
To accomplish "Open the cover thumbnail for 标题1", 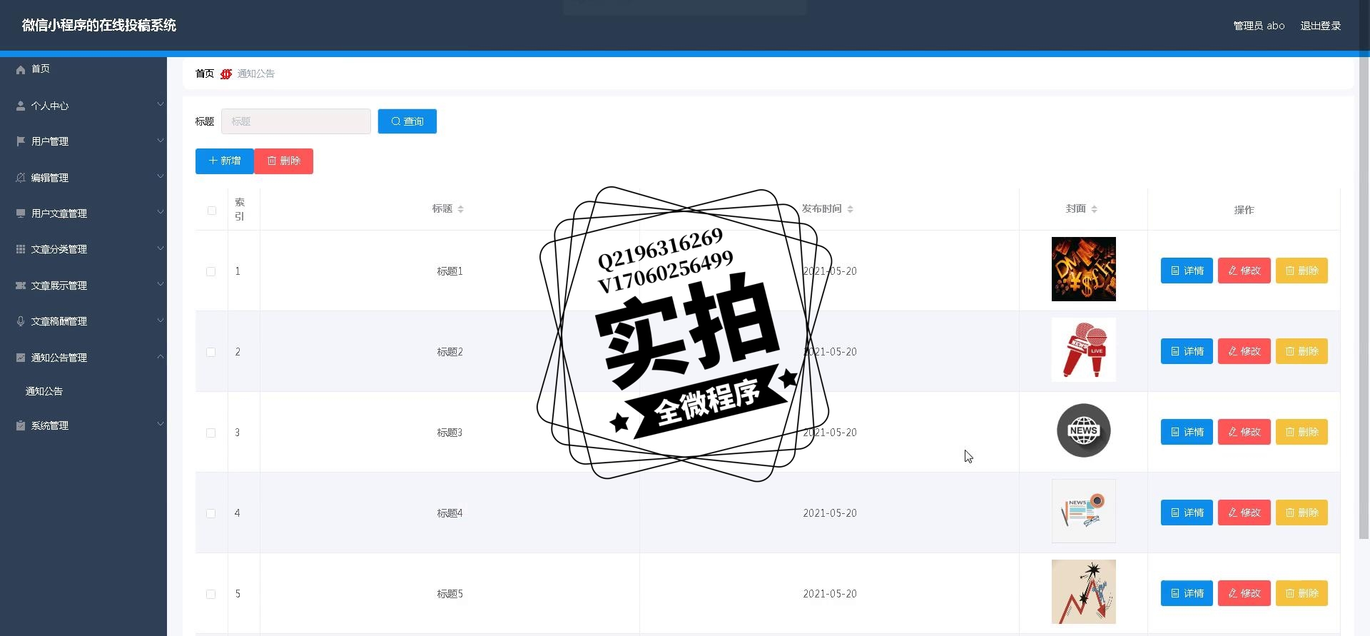I will pos(1084,269).
